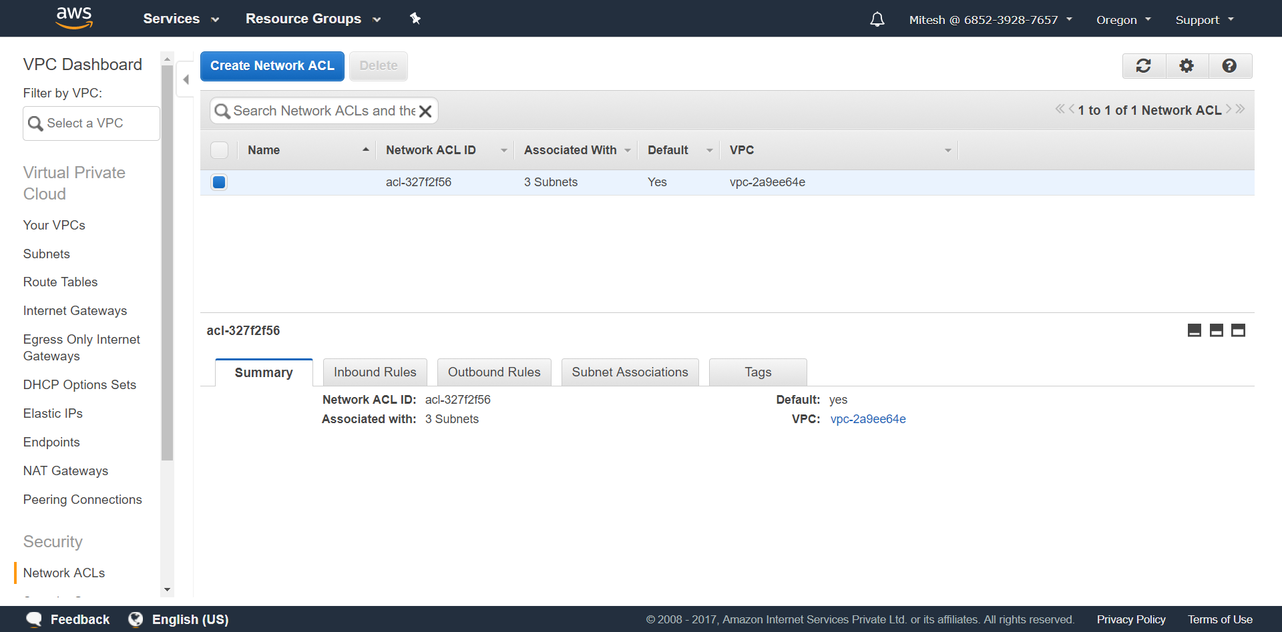Screen dimensions: 1282x632
Task: Switch to the Inbound Rules tab
Action: click(x=375, y=372)
